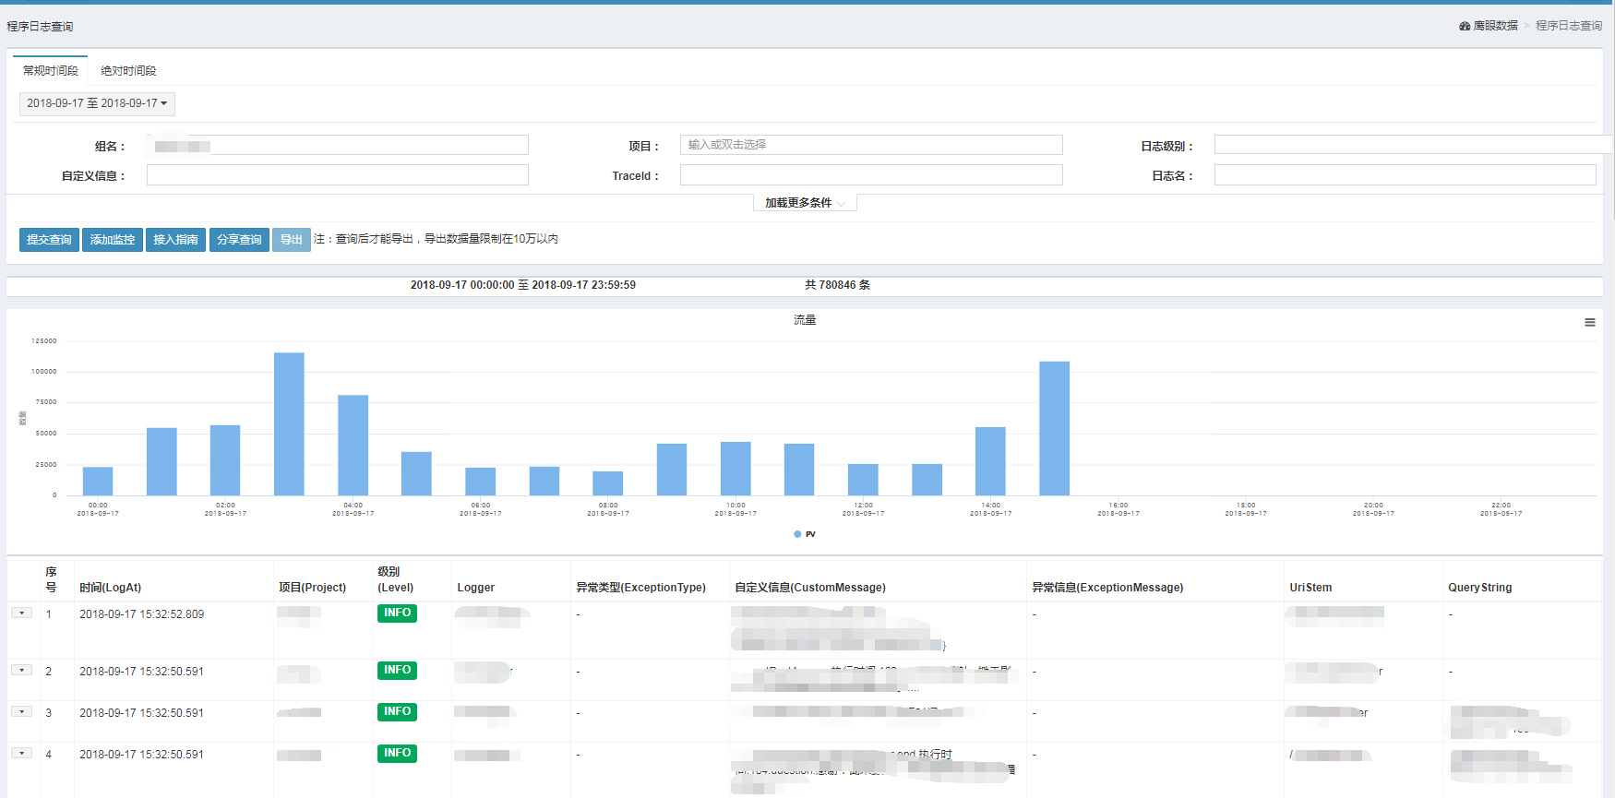This screenshot has height=798, width=1615.
Task: Click the 添加监控 button
Action: (x=113, y=240)
